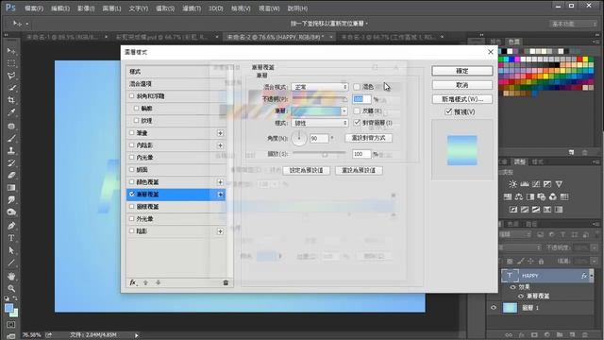This screenshot has width=604, height=340.
Task: Select the Zoom magnifier tool
Action: (11, 288)
